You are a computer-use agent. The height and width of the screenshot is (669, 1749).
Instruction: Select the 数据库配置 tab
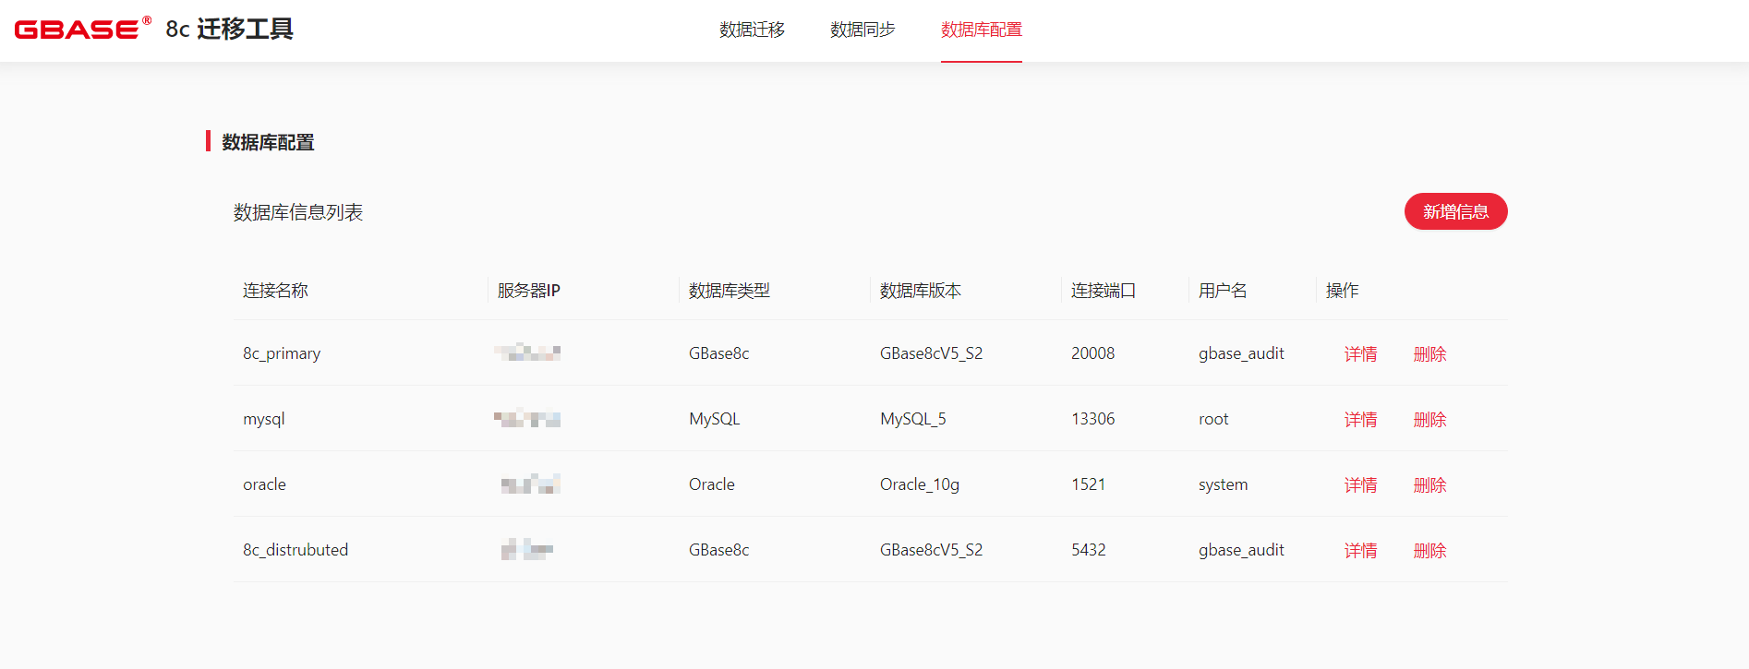(x=981, y=30)
